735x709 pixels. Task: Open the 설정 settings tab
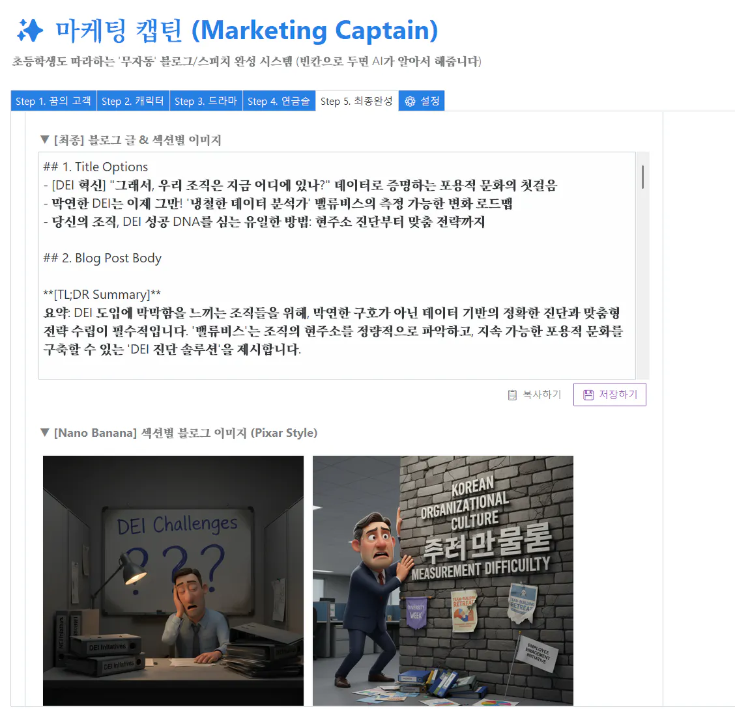click(x=421, y=100)
